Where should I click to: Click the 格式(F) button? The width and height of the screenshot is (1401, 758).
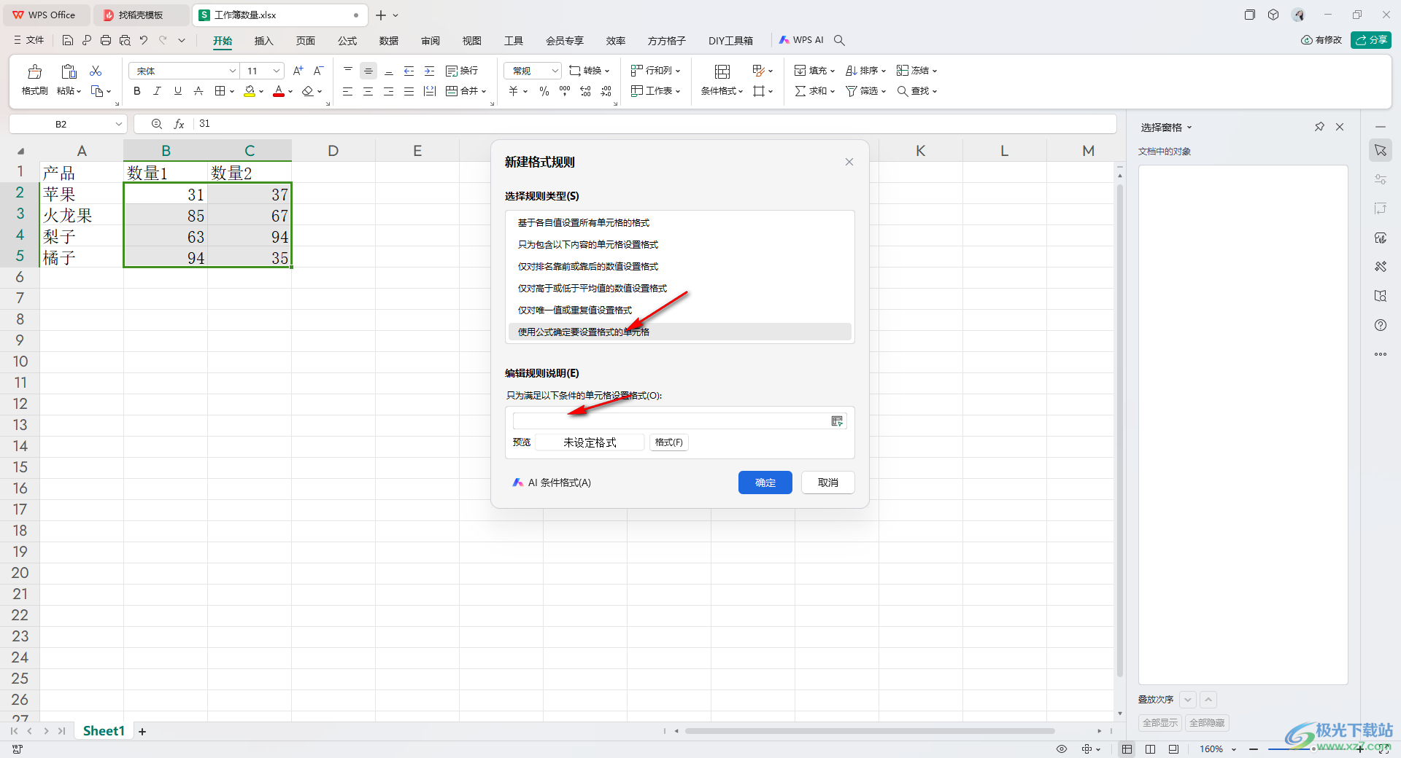tap(669, 442)
